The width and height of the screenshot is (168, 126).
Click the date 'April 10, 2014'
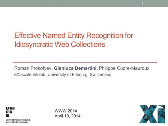tap(67, 116)
